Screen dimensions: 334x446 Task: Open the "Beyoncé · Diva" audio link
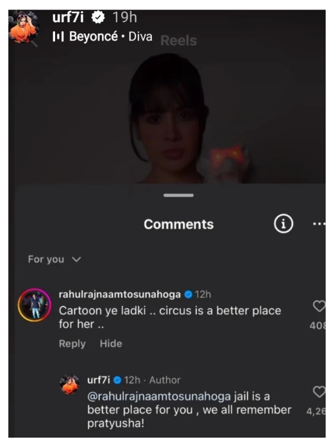pos(109,37)
